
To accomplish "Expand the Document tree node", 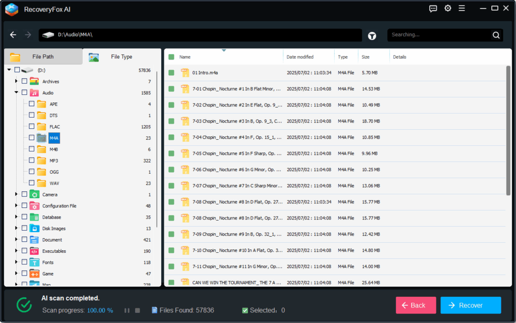I will click(x=16, y=240).
